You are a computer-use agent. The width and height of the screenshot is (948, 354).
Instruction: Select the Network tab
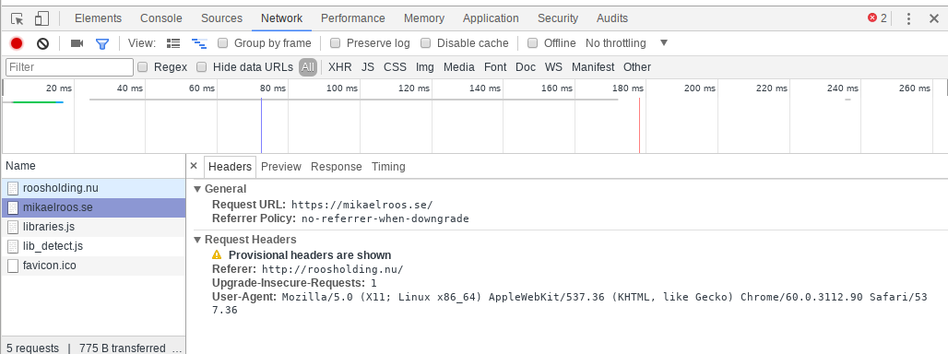click(282, 18)
